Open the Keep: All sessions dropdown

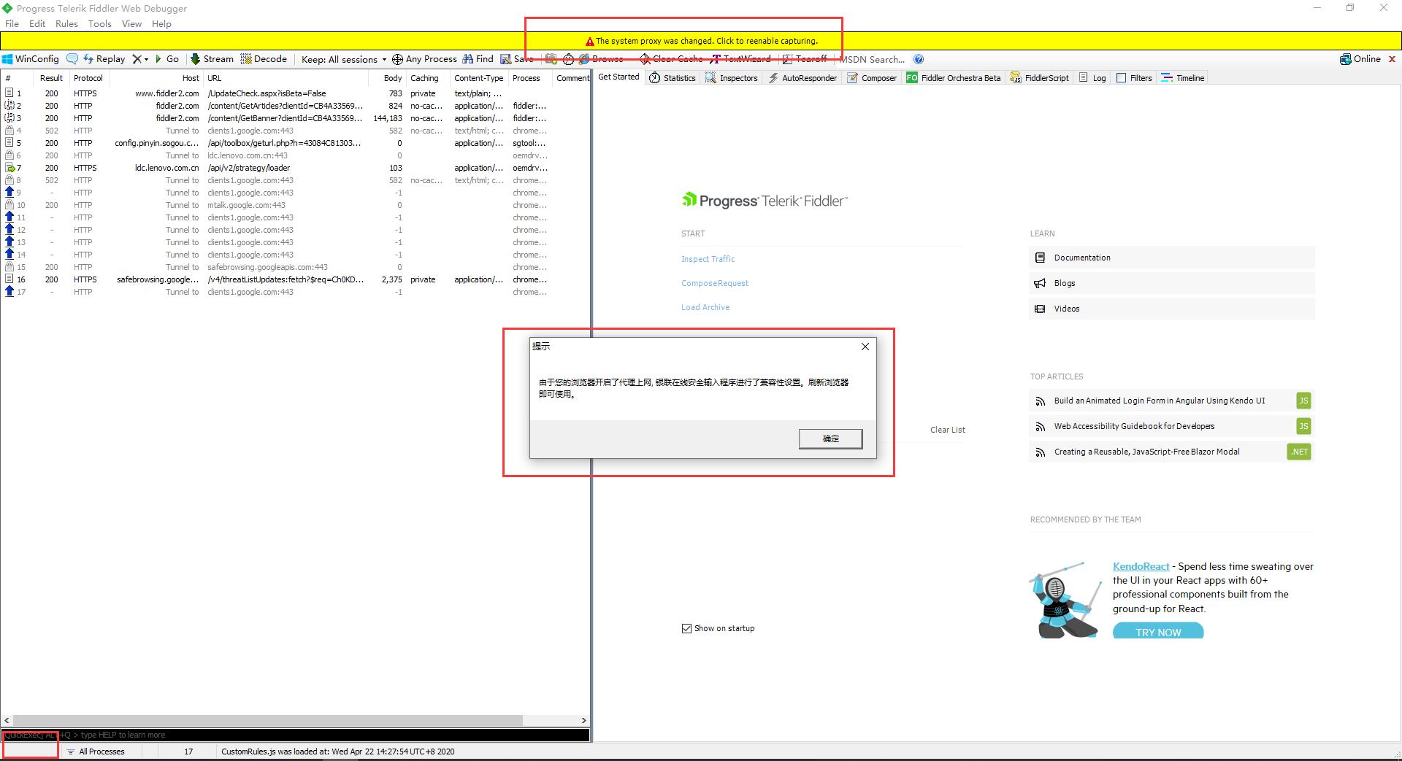click(344, 59)
